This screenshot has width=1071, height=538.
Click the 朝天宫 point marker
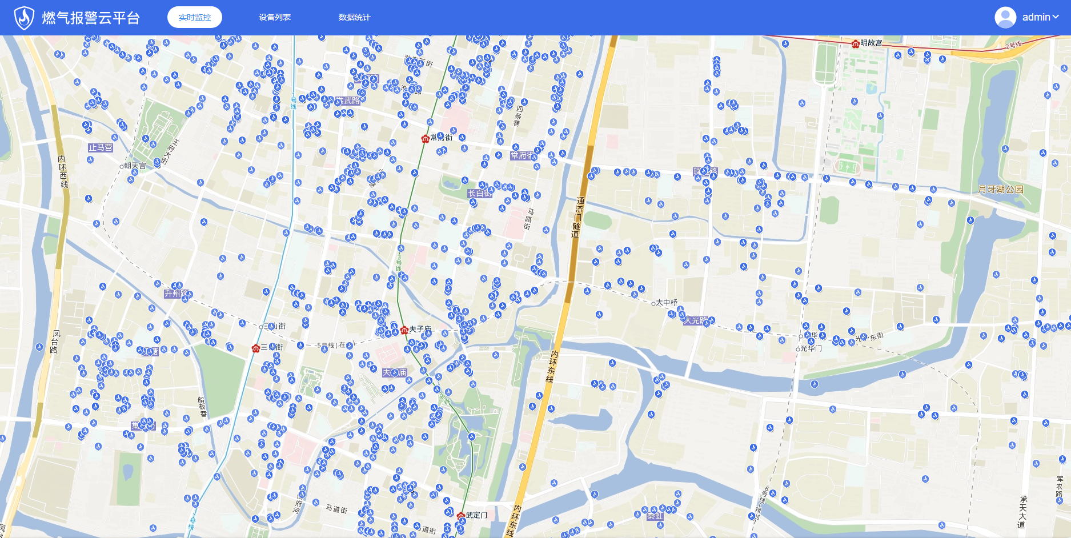121,166
